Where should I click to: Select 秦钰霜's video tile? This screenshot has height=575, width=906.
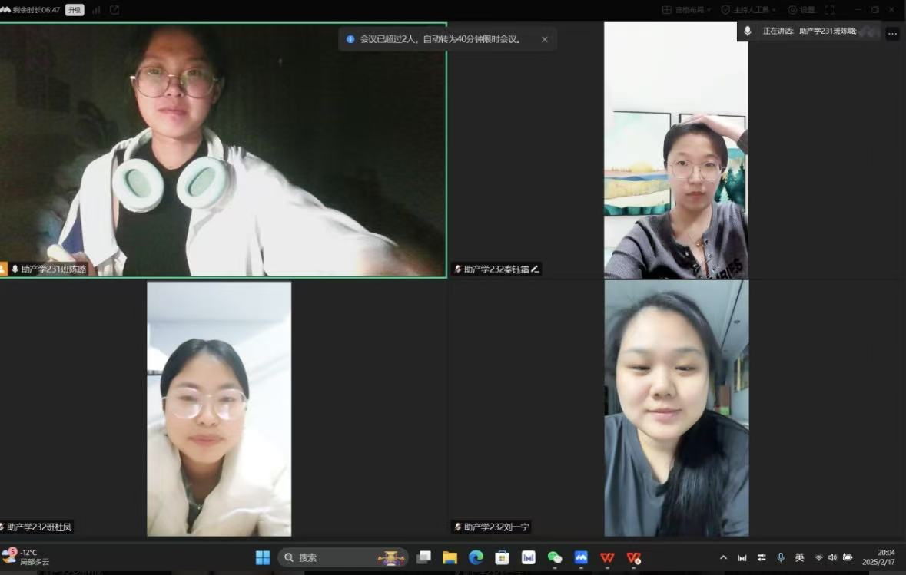pyautogui.click(x=676, y=150)
